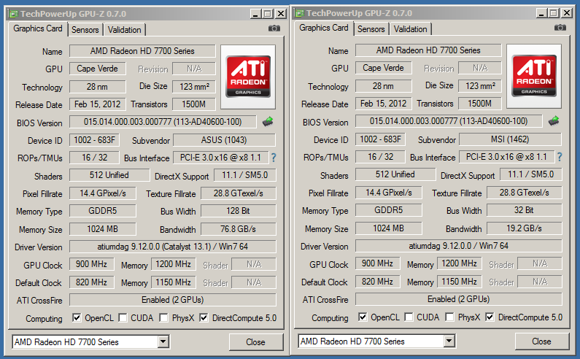Click 16 / 32 ROPs/TMUs in left window
This screenshot has height=359, width=580.
tap(94, 158)
